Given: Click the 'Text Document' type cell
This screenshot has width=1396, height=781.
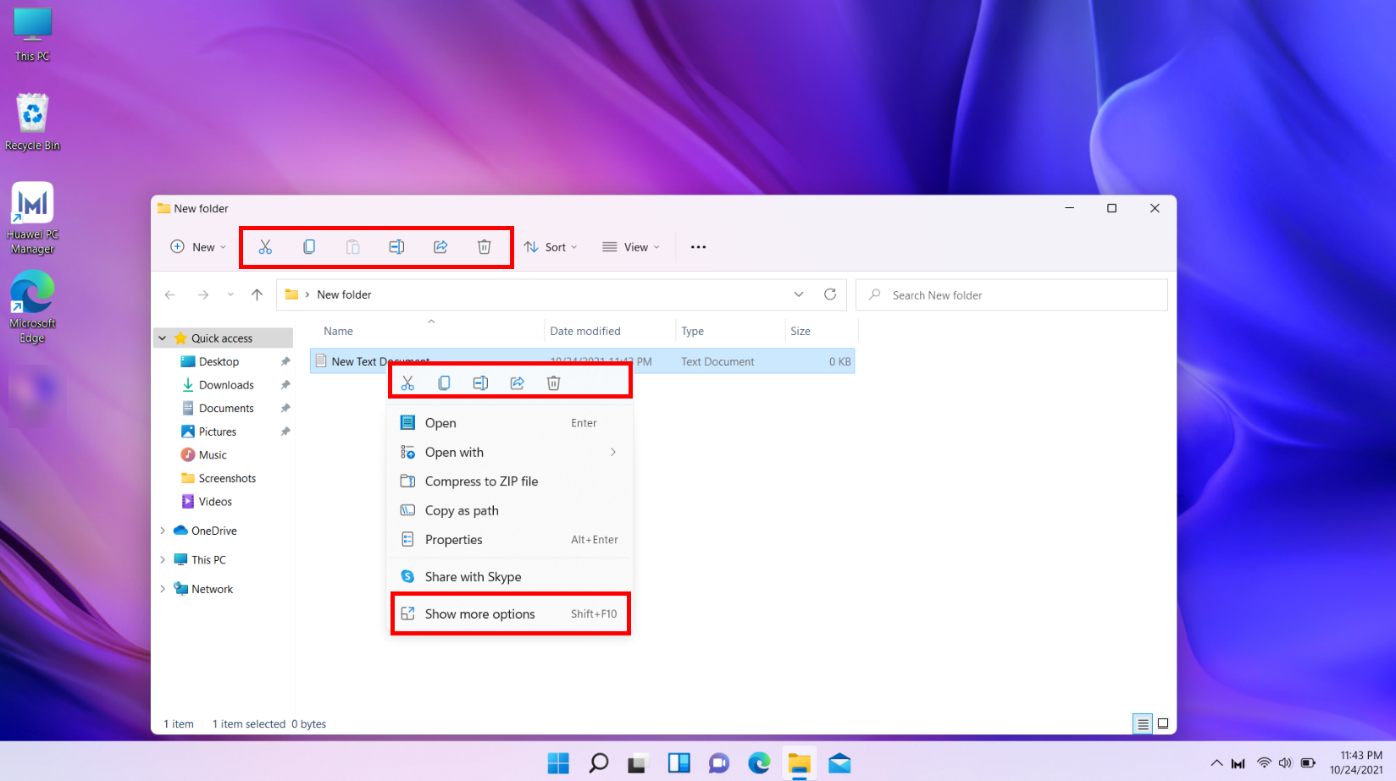Looking at the screenshot, I should coord(717,361).
